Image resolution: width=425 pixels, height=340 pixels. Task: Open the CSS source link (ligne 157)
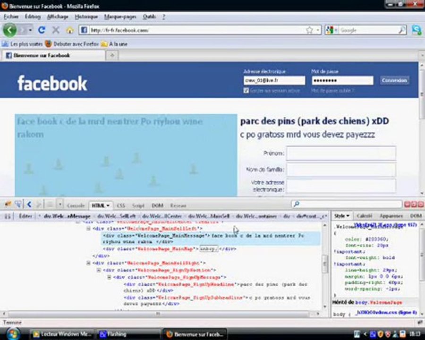(384, 225)
